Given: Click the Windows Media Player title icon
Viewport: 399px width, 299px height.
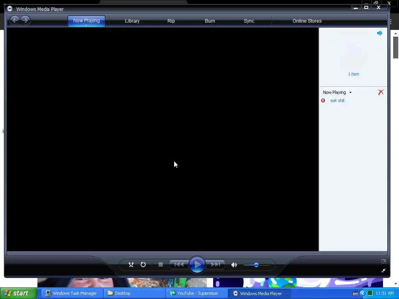Looking at the screenshot, I should pyautogui.click(x=10, y=9).
